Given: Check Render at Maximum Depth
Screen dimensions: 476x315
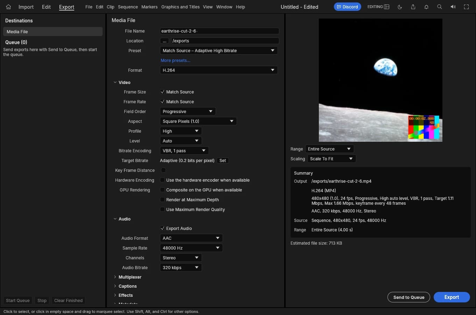Looking at the screenshot, I should [x=162, y=199].
